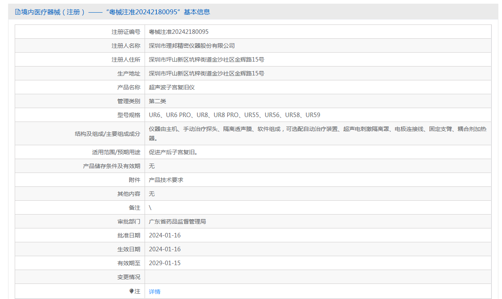Click the 审批部门 label
The height and width of the screenshot is (299, 502).
(129, 221)
